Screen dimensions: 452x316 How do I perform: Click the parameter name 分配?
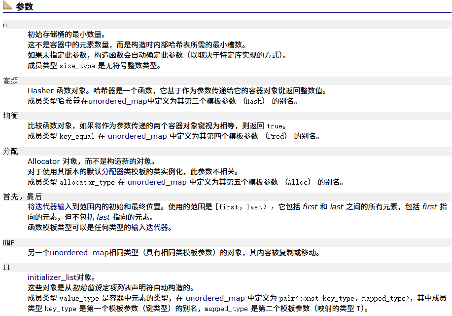coord(10,151)
